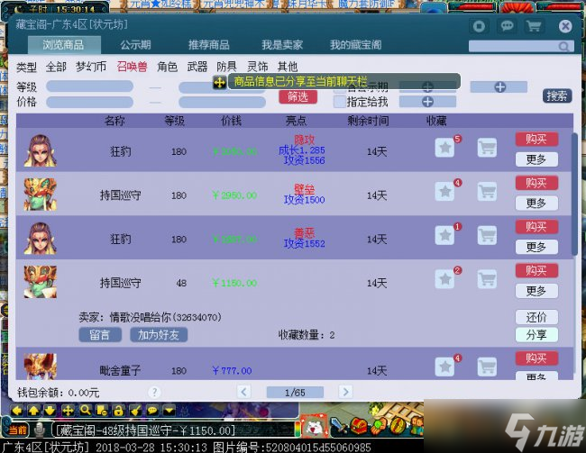Click the yellow left arrow chat toolbar icon
This screenshot has height=453, width=586.
point(17,411)
